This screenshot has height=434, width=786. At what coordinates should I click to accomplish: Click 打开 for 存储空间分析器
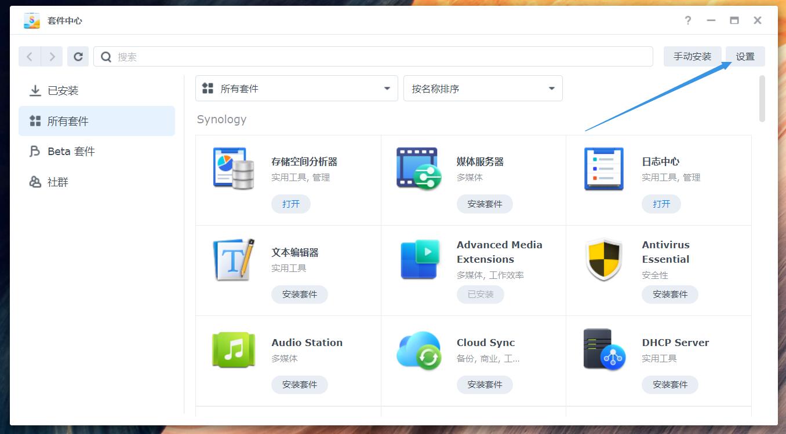[x=291, y=204]
